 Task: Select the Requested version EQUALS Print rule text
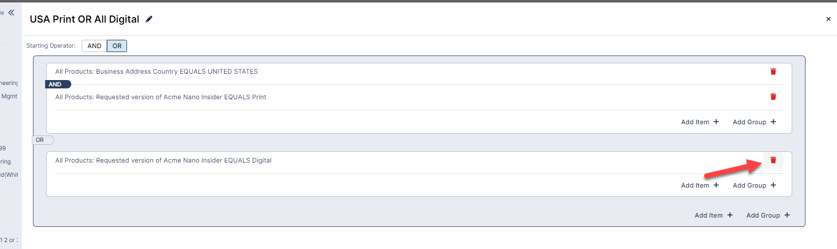[161, 97]
